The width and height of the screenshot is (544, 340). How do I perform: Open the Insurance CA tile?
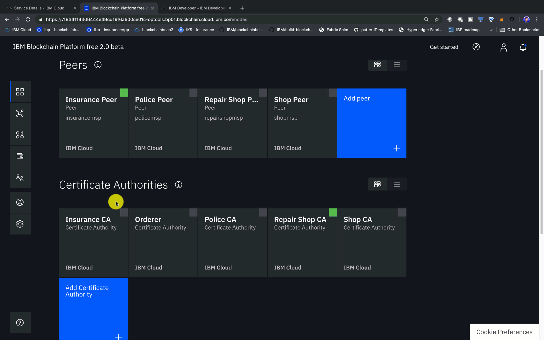(x=93, y=243)
